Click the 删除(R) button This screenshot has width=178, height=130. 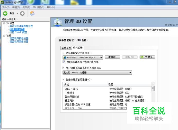[130, 57]
